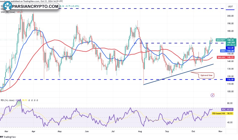Click the 200.00 price axis tick
The height and width of the screenshot is (140, 238).
(x=230, y=16)
